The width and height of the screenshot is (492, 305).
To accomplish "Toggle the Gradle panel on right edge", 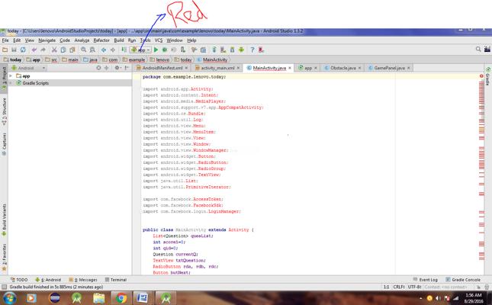I will [x=488, y=76].
